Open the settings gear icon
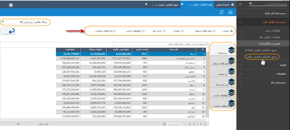 click(x=11, y=5)
